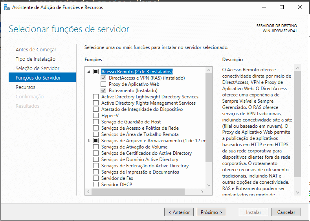Open the Recursos step

pyautogui.click(x=25, y=87)
